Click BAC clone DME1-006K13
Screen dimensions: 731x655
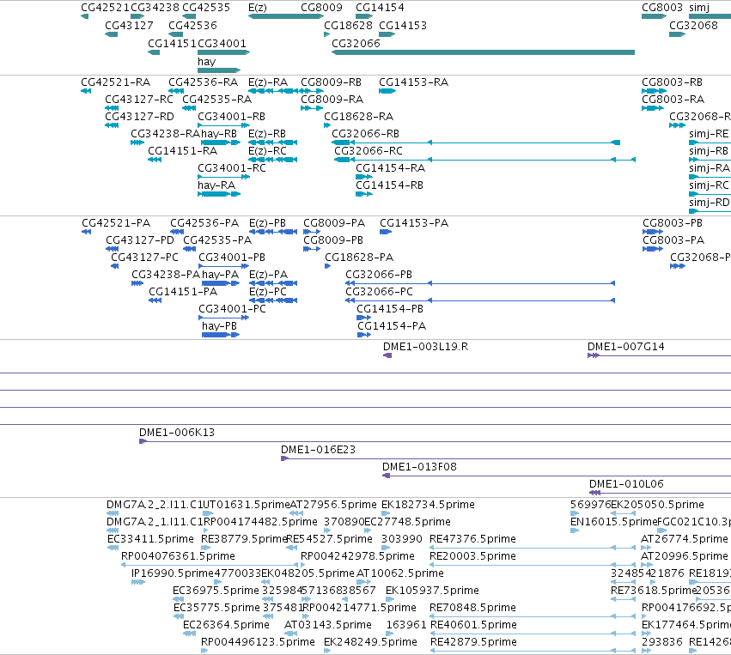pos(435,441)
